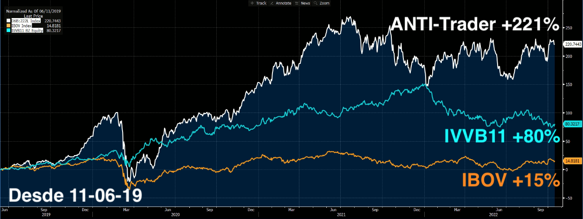
Task: Click the legend value 80.3217
Action: click(x=54, y=31)
